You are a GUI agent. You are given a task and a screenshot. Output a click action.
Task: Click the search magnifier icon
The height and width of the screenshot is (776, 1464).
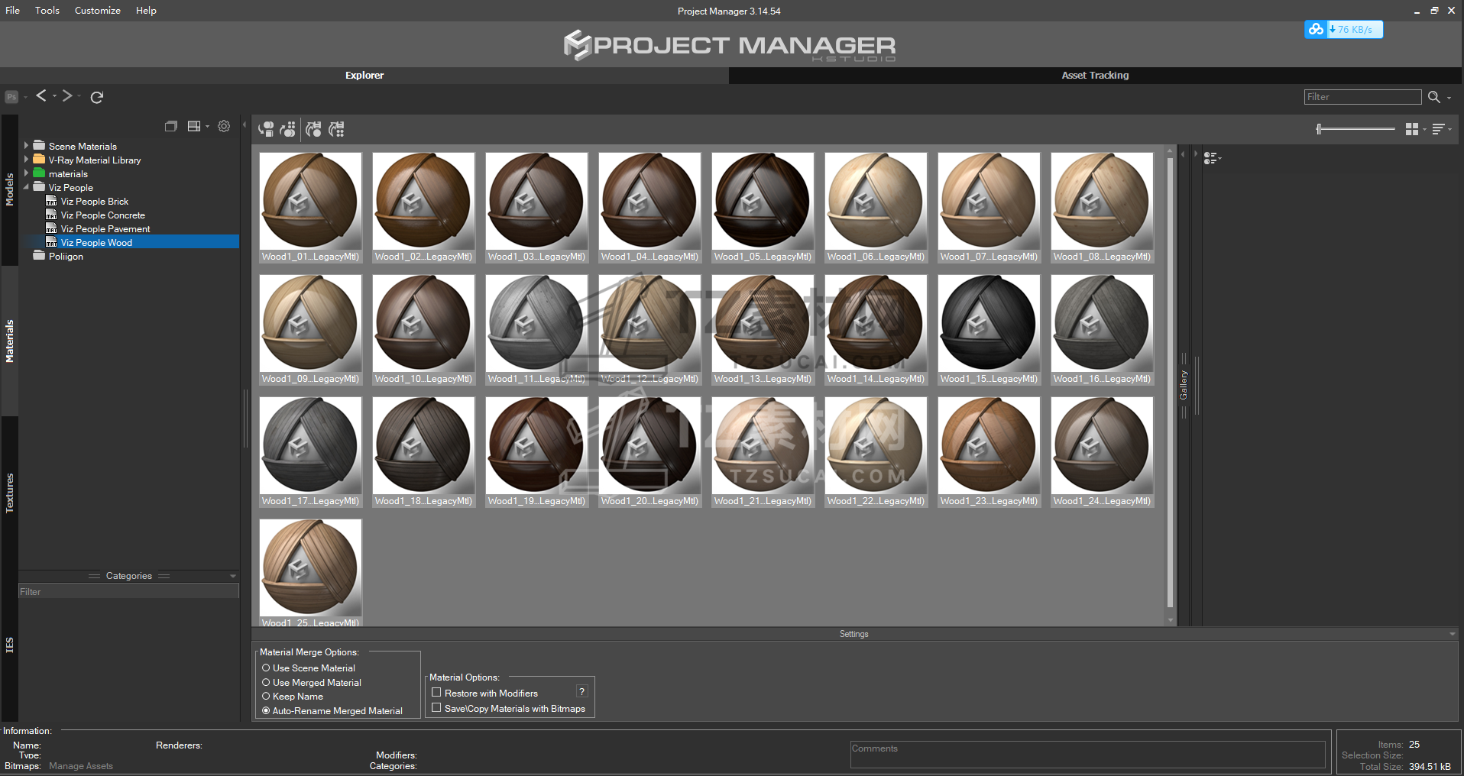click(x=1434, y=97)
